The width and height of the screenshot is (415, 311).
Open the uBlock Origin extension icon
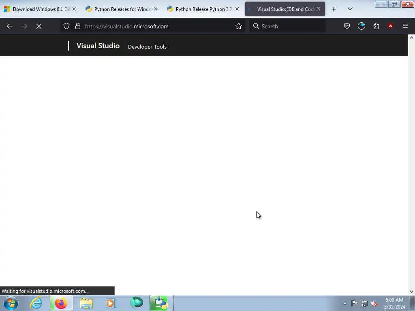(391, 26)
